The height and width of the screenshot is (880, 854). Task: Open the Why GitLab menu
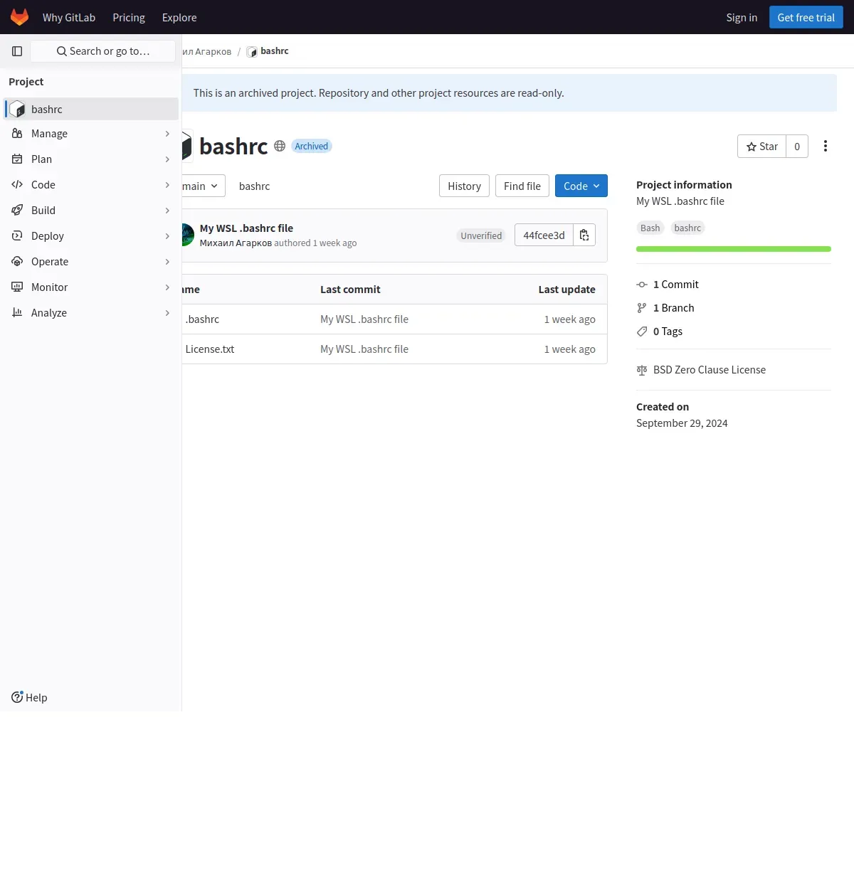[69, 17]
